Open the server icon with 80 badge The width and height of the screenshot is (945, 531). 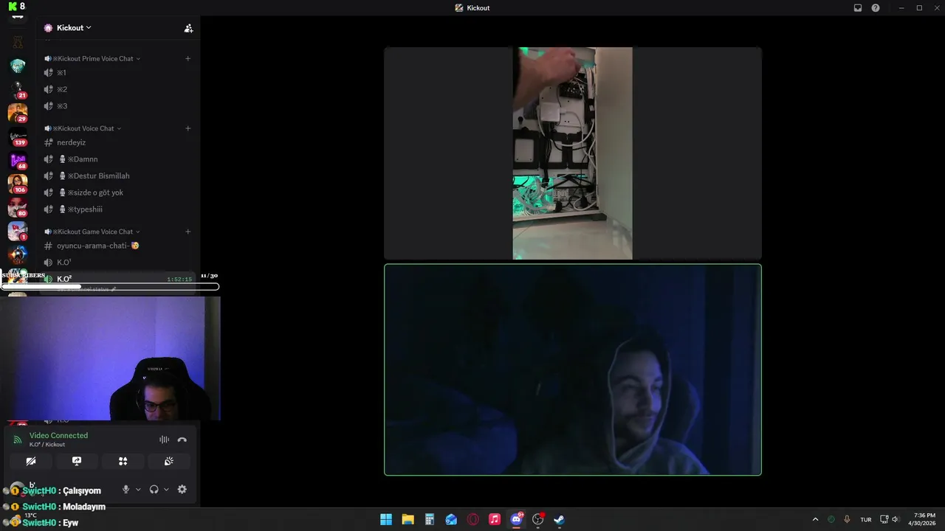pyautogui.click(x=18, y=207)
